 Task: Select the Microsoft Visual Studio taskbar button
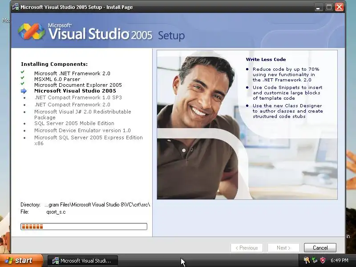tap(83, 261)
